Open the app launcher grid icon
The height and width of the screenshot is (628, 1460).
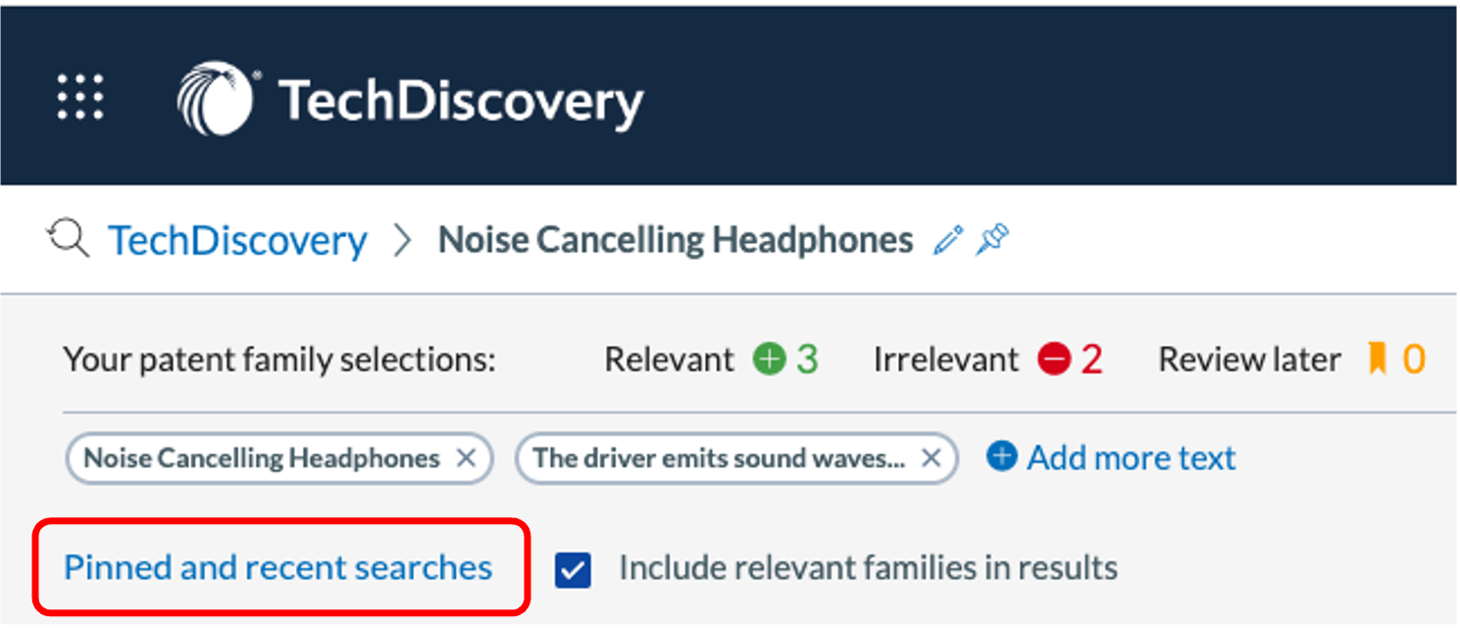[x=79, y=97]
